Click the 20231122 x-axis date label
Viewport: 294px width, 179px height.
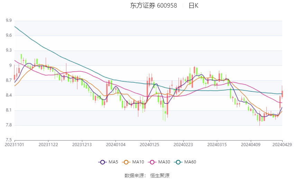48,145
